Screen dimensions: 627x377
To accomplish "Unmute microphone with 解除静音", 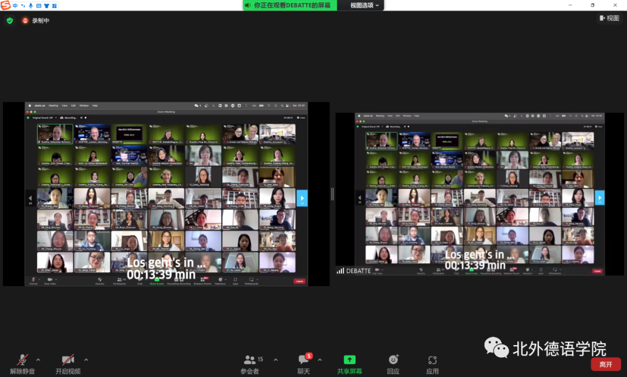I will tap(23, 364).
